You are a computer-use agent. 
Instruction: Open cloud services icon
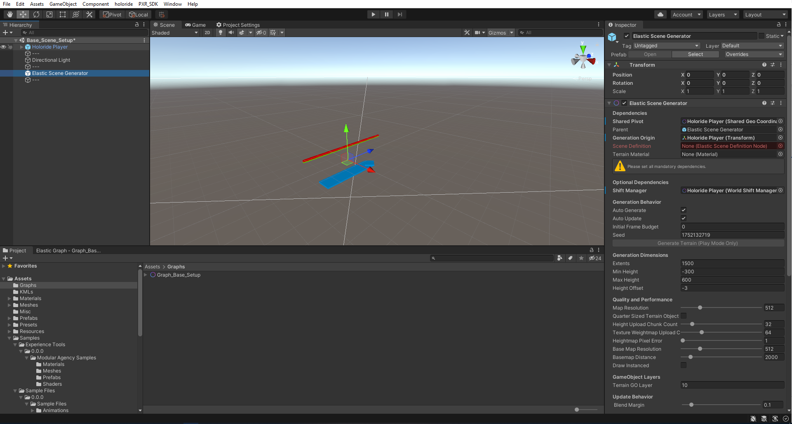[x=660, y=14]
